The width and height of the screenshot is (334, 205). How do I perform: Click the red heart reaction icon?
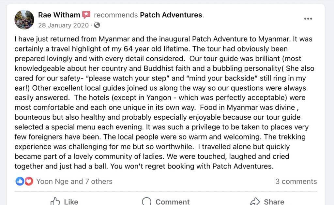tap(29, 181)
